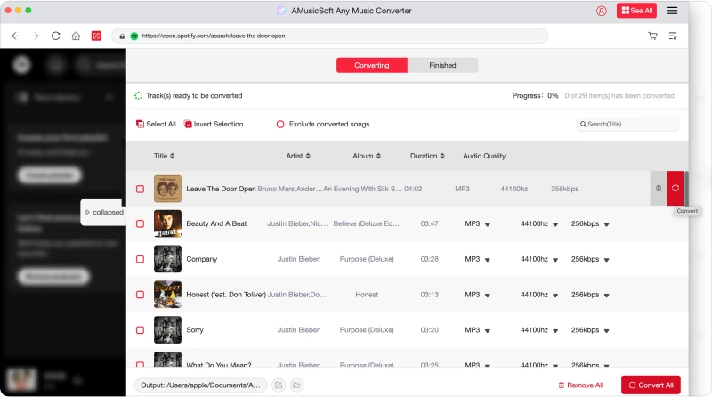Click the Spotify URL address bar

(329, 36)
